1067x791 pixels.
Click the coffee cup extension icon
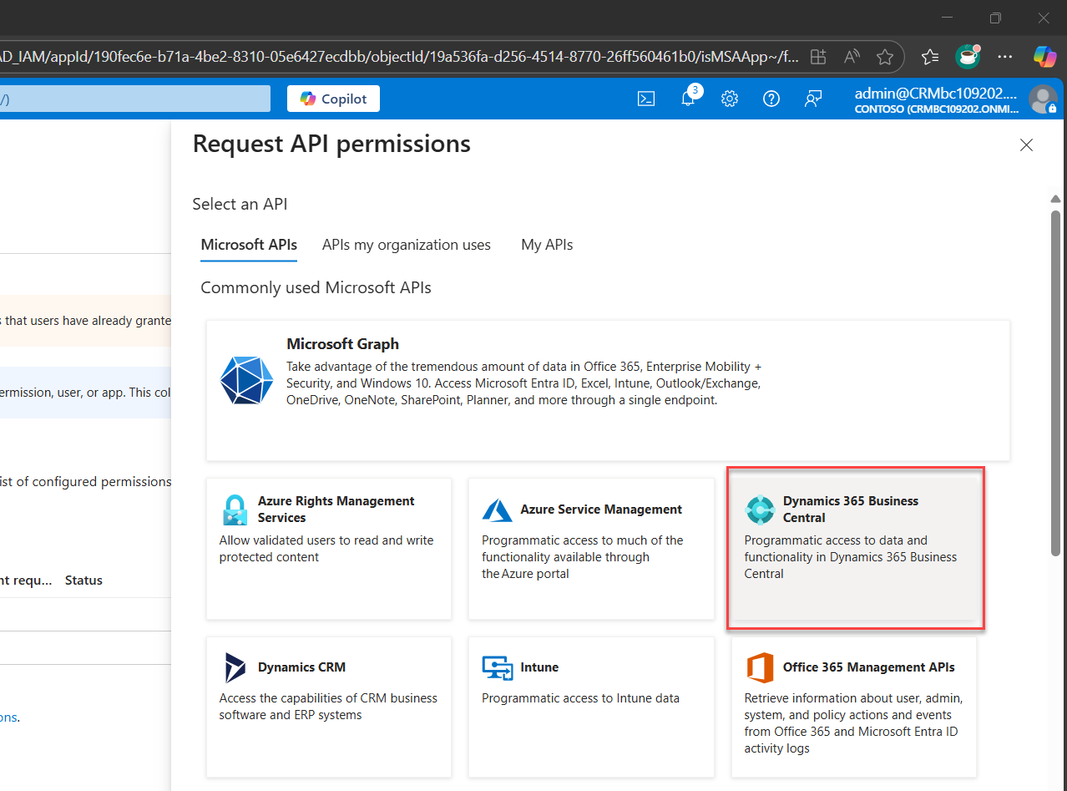pos(968,56)
